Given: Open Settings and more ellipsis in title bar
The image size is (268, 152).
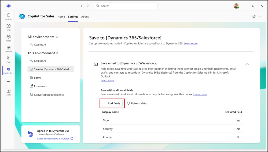Looking at the screenshot, I should pos(229,6).
